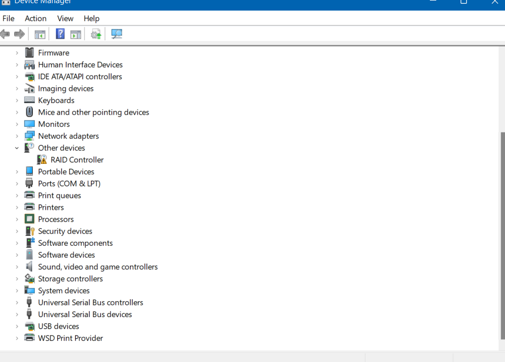Click the Back navigation arrow

(5, 33)
